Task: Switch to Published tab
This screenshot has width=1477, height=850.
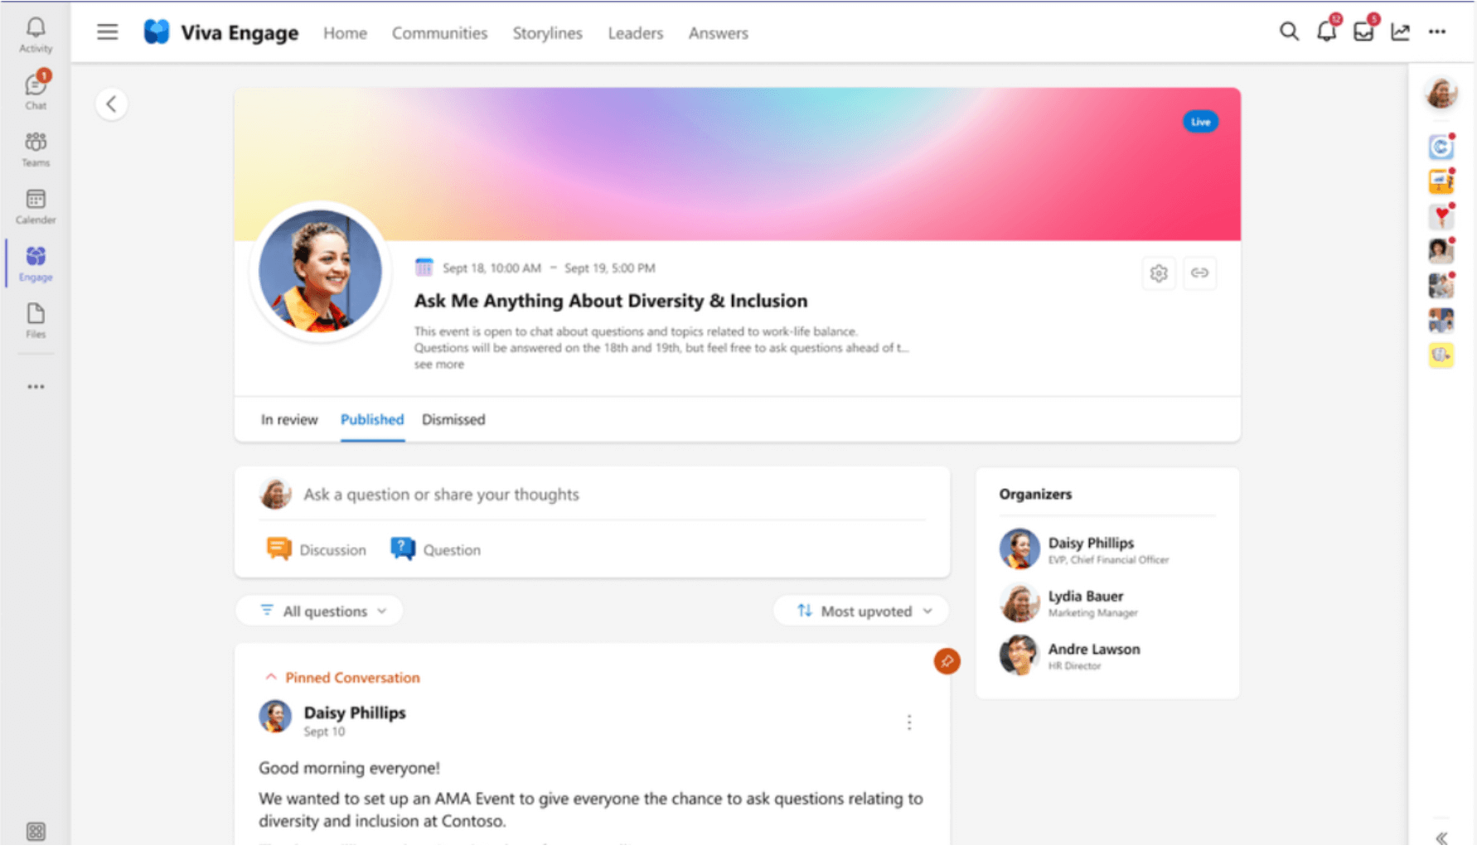Action: click(372, 419)
